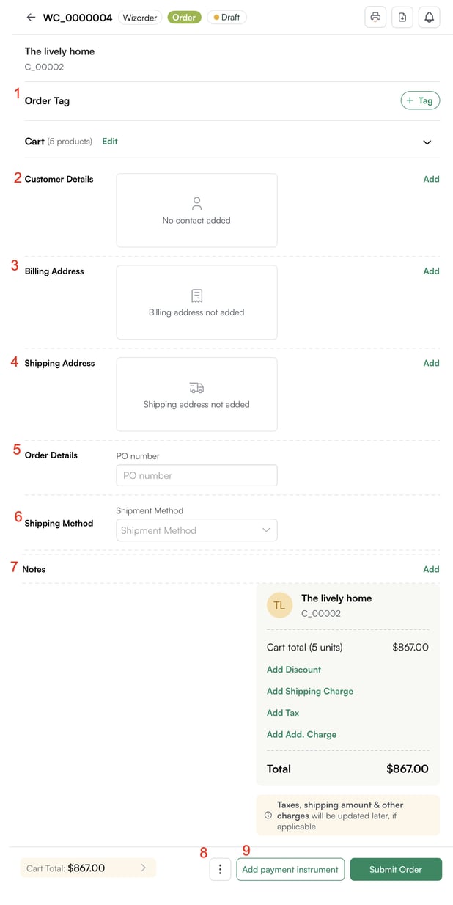Click the billing address receipt icon
The width and height of the screenshot is (453, 905).
[196, 295]
